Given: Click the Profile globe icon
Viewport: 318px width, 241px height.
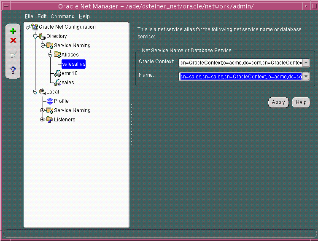Looking at the screenshot, I should 50,101.
